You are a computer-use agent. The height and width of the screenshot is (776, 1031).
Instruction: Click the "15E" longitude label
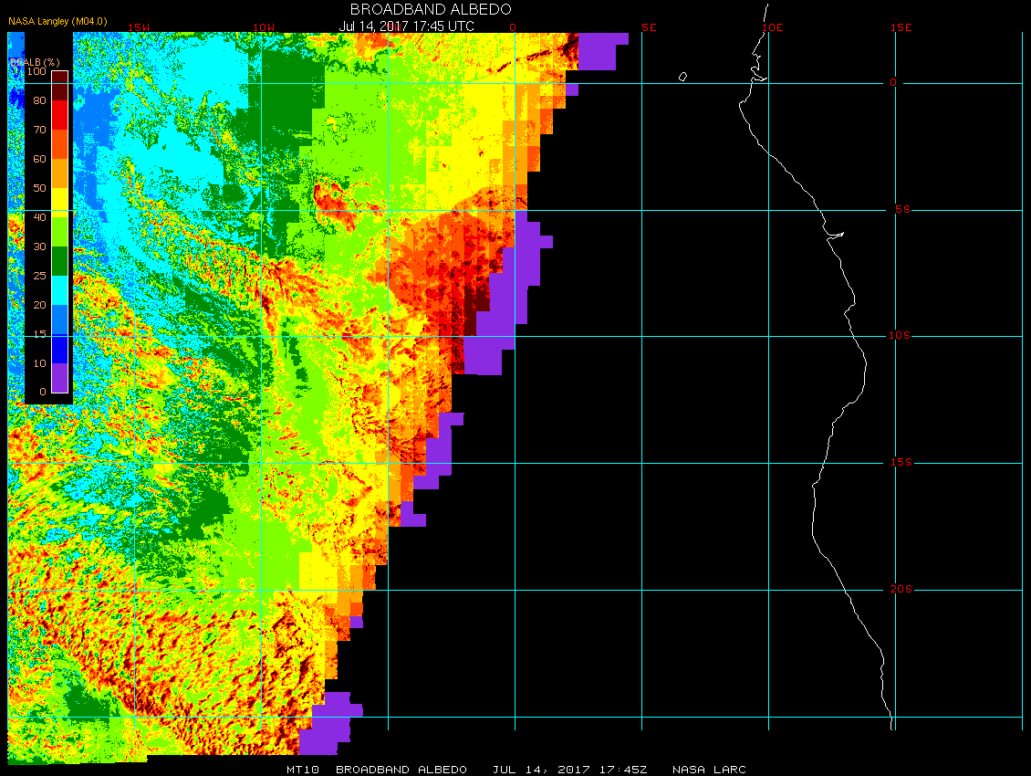click(901, 27)
